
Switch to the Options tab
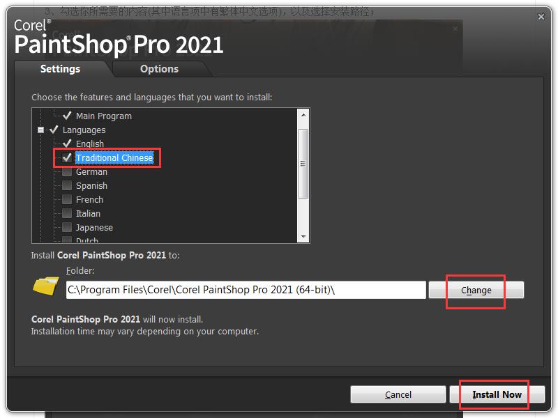click(x=159, y=68)
